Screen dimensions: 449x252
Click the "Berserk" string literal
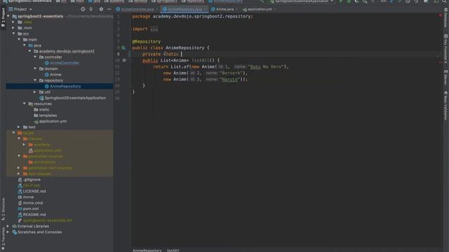coord(233,73)
